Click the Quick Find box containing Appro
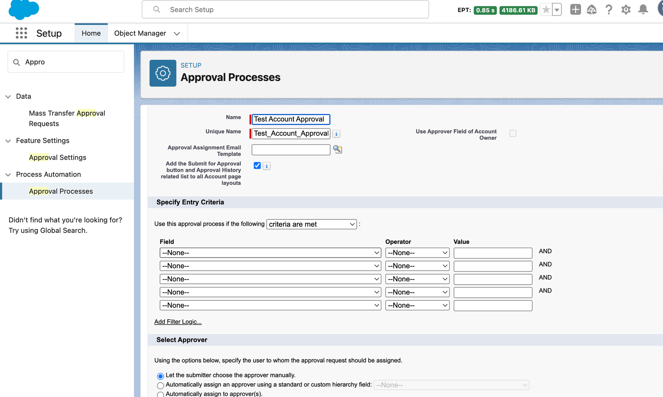Image resolution: width=663 pixels, height=397 pixels. [x=66, y=62]
